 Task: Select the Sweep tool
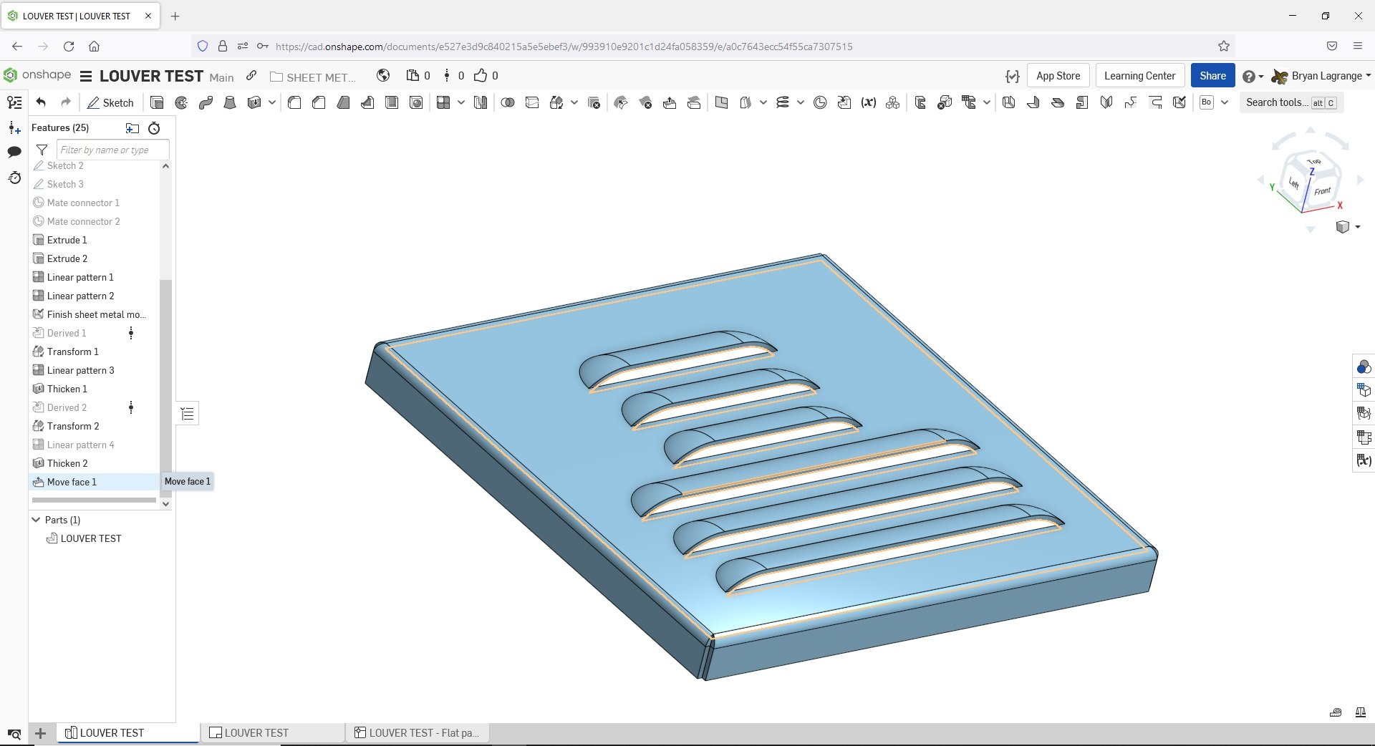coord(206,103)
